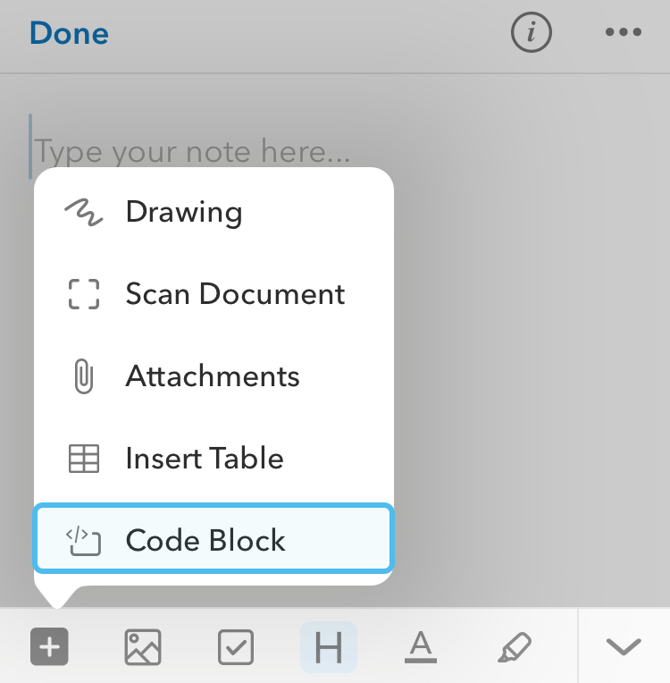This screenshot has height=683, width=670.
Task: Close the insert menu via plus button
Action: tap(50, 645)
